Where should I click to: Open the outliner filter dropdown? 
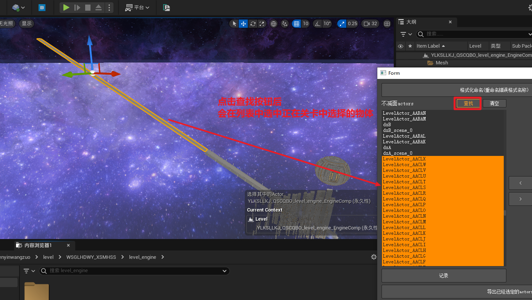(x=406, y=34)
